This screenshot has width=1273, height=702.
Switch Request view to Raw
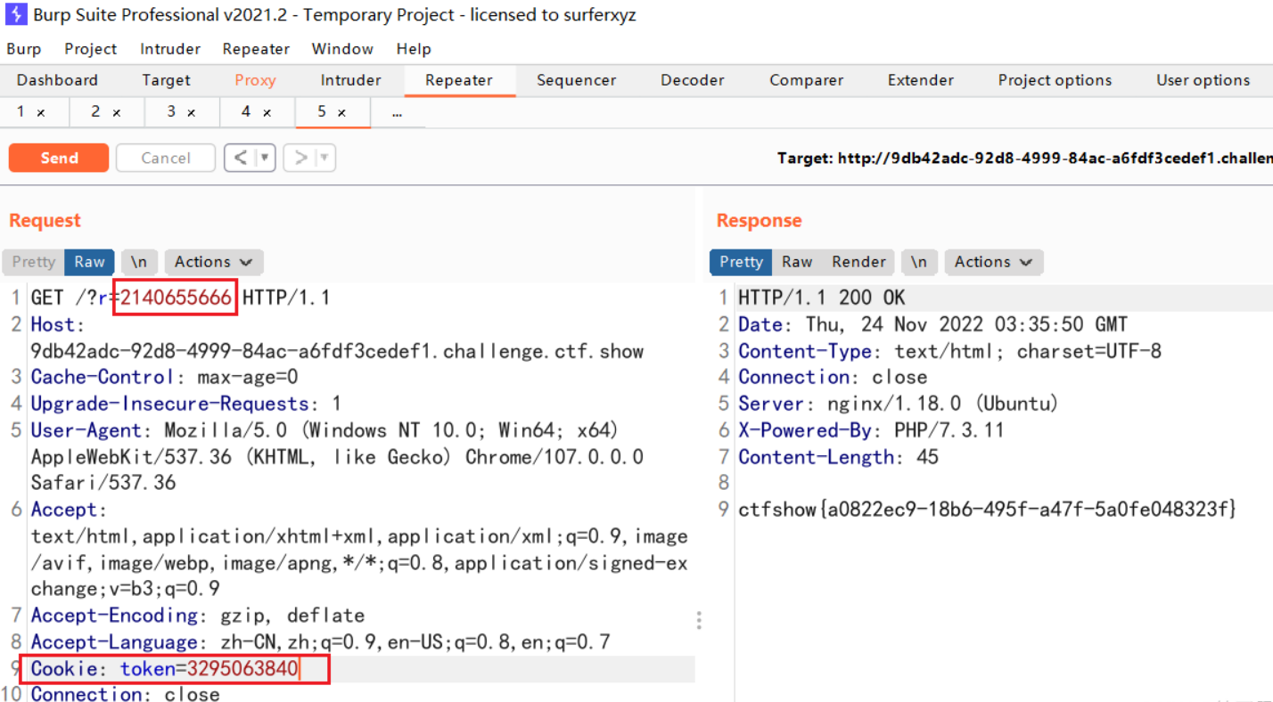click(x=89, y=262)
